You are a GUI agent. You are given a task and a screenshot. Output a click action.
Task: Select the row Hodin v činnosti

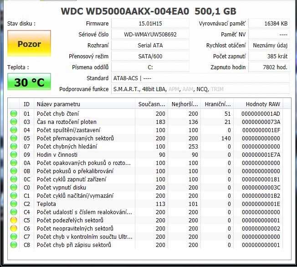click(145, 154)
